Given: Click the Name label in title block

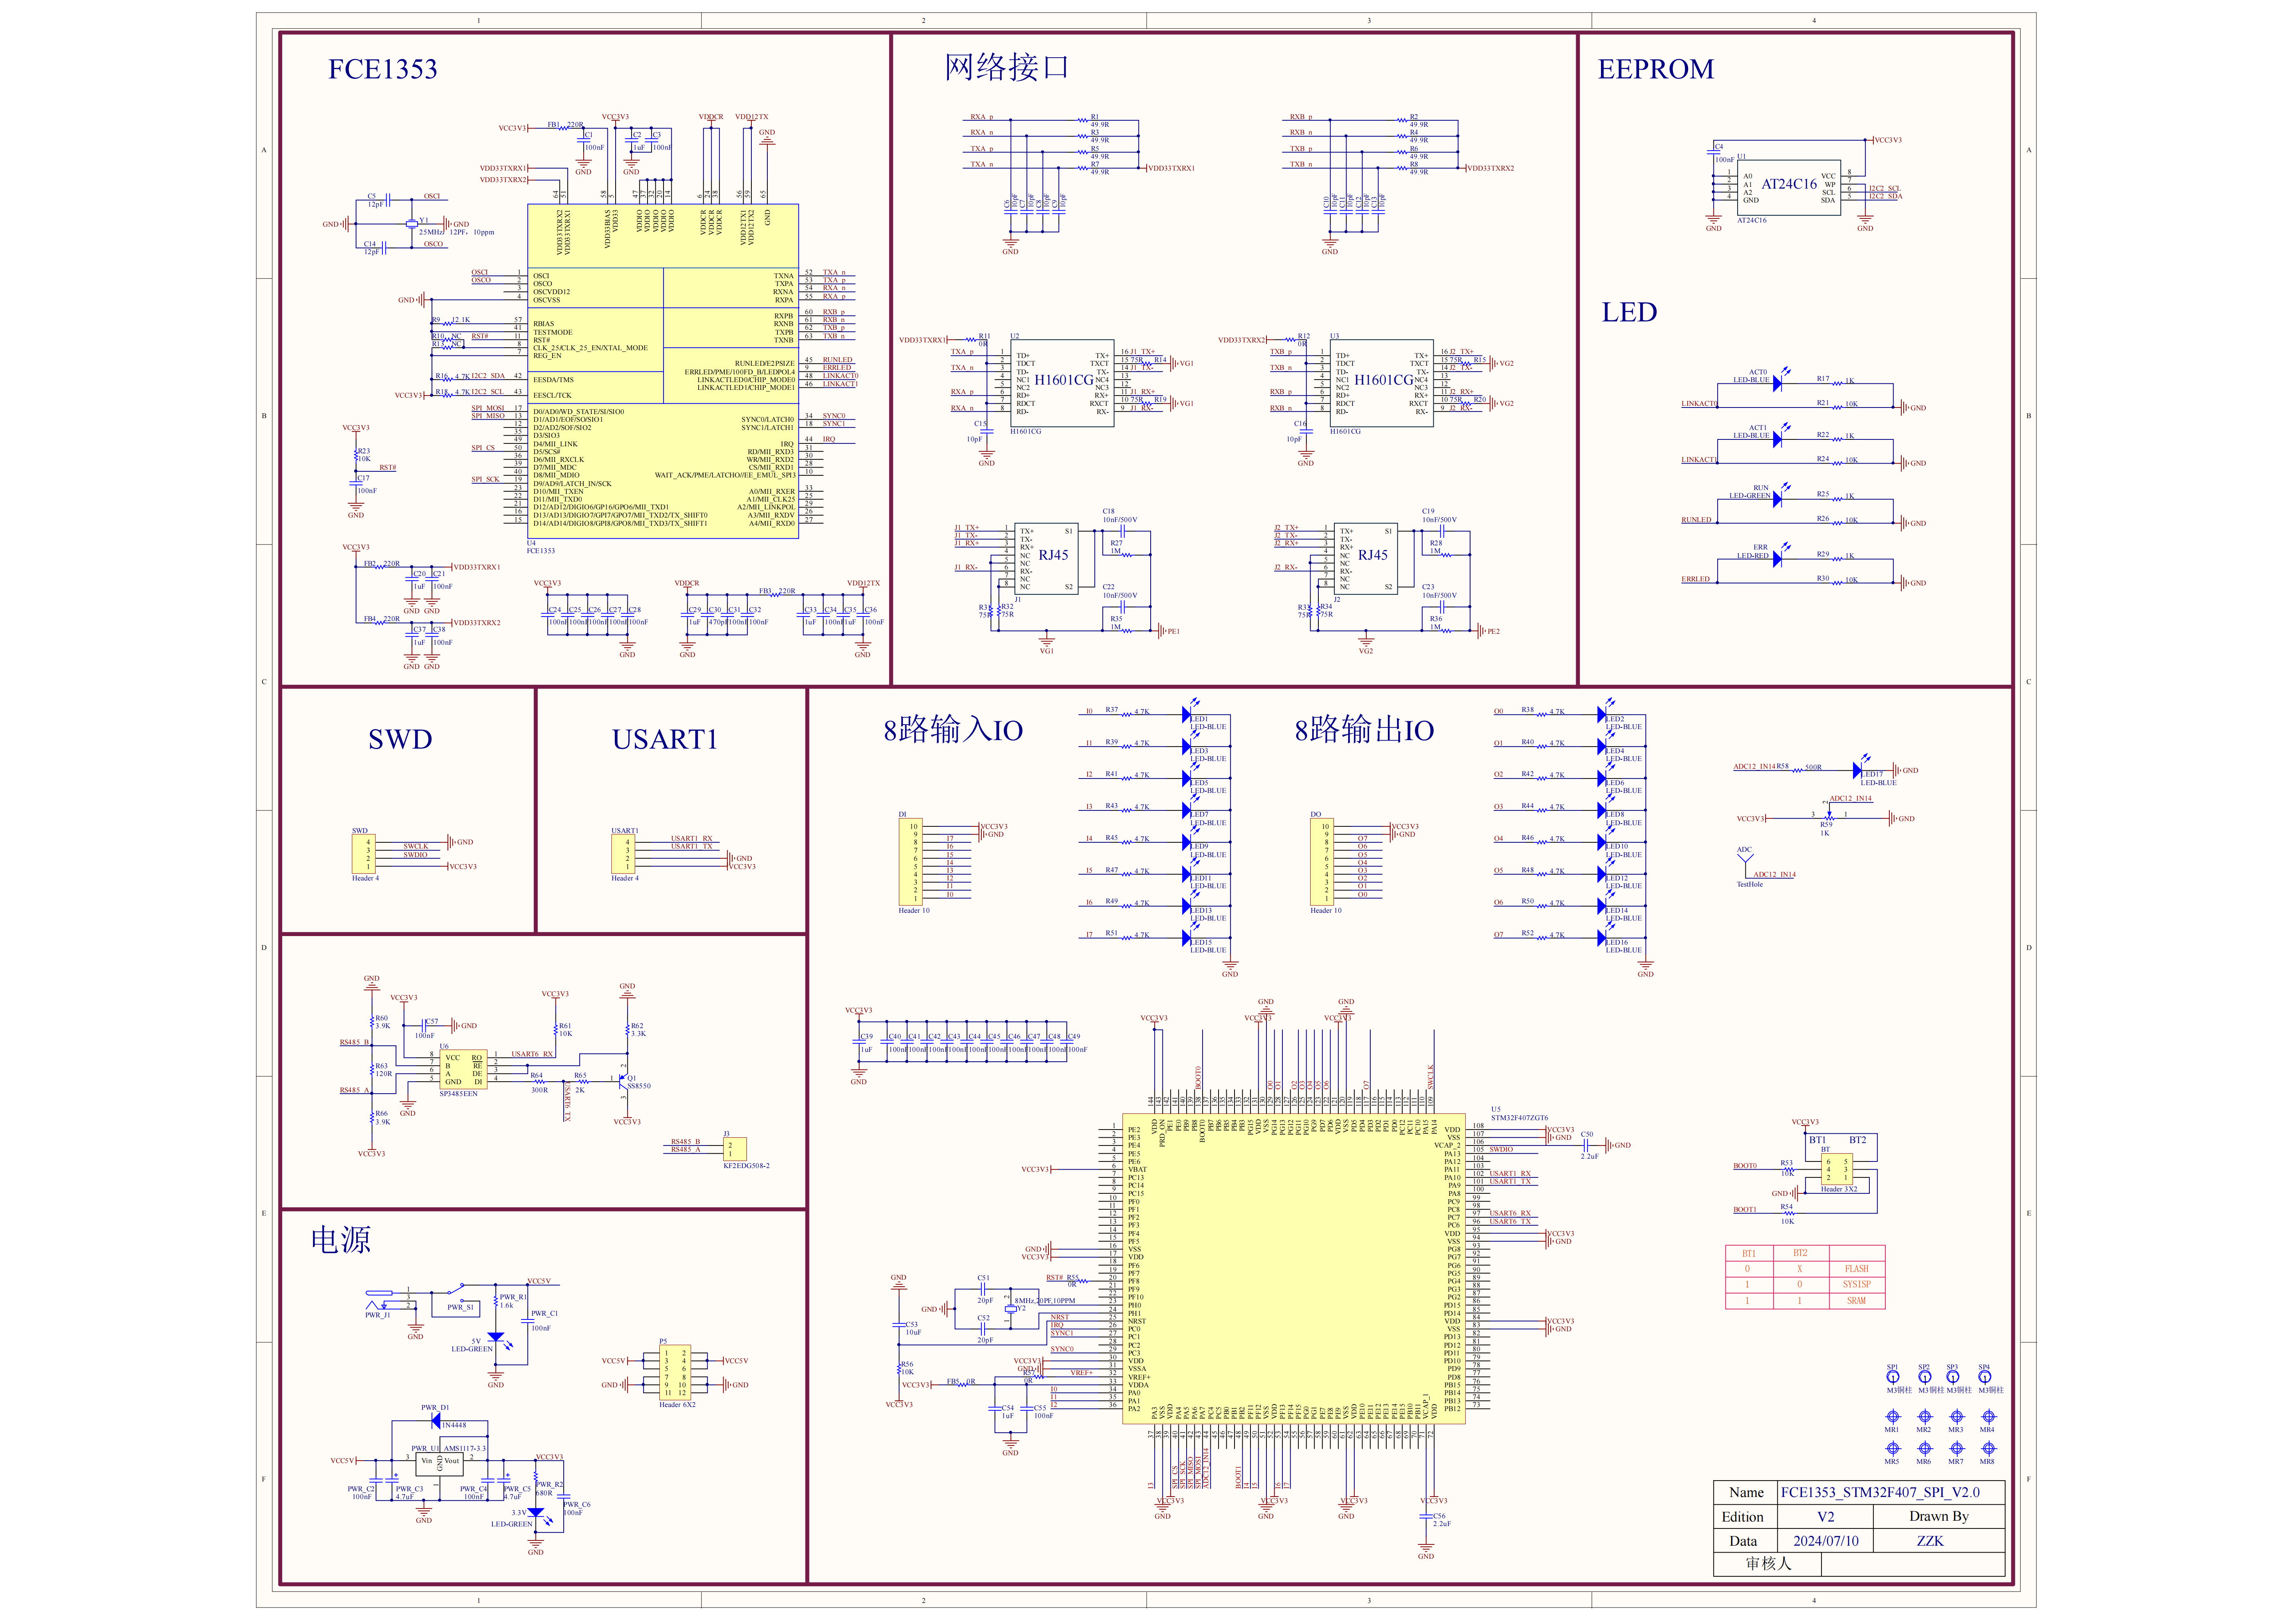Looking at the screenshot, I should click(x=1746, y=1492).
